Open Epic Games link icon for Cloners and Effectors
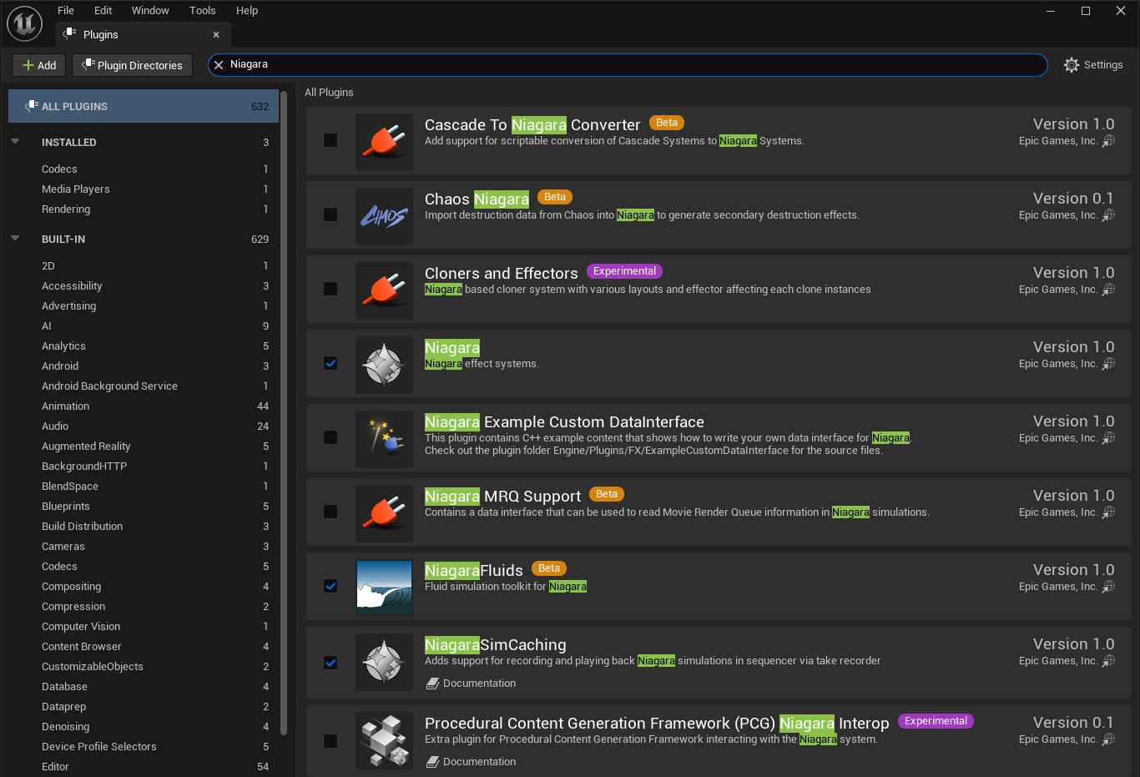Viewport: 1140px width, 777px height. coord(1108,290)
